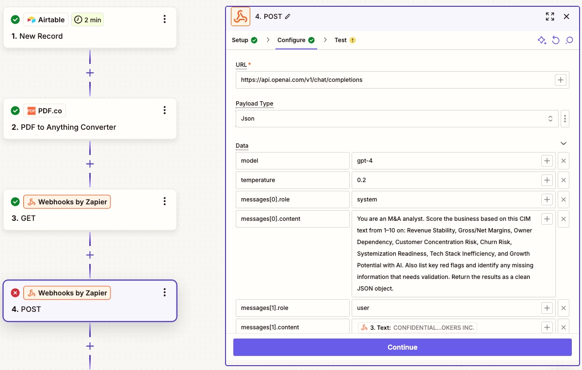The height and width of the screenshot is (370, 582).
Task: Remove the messages[1].content data row
Action: (564, 327)
